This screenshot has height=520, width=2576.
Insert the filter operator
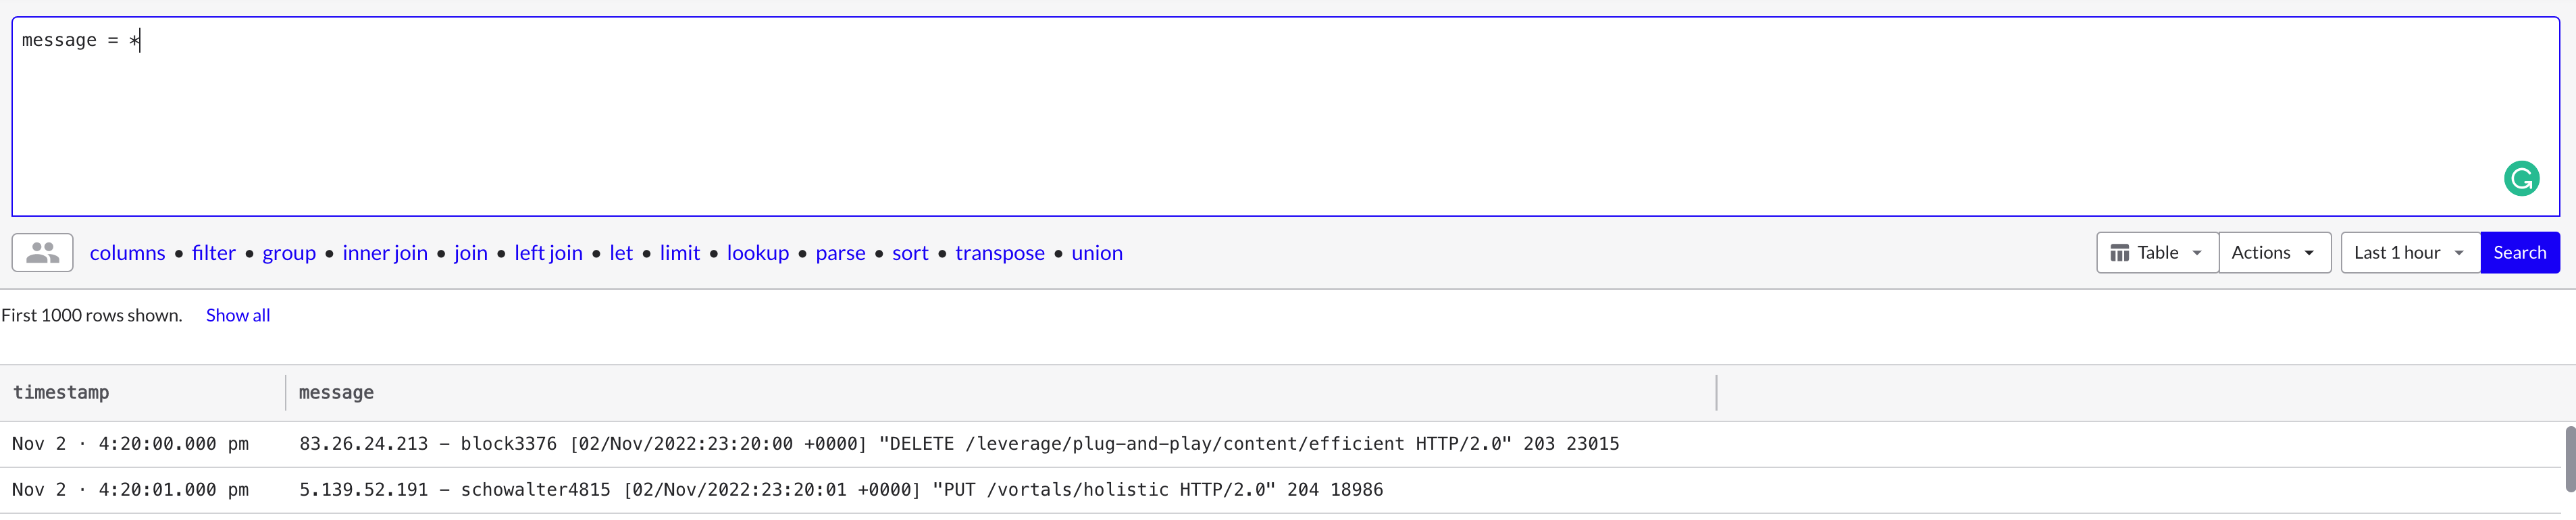click(214, 253)
